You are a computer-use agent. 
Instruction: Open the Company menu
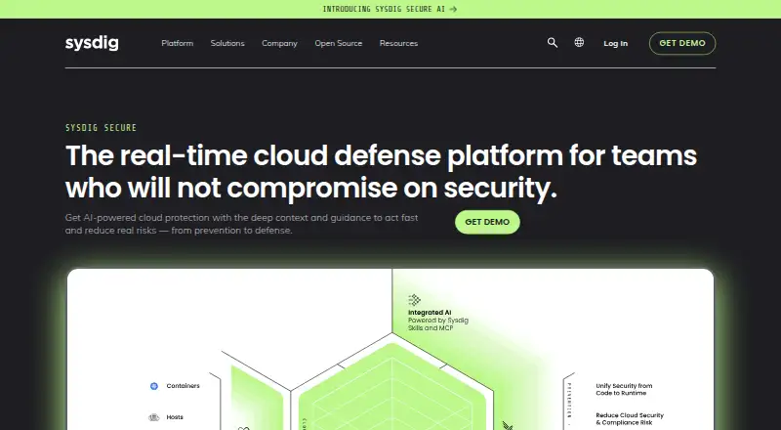tap(279, 43)
